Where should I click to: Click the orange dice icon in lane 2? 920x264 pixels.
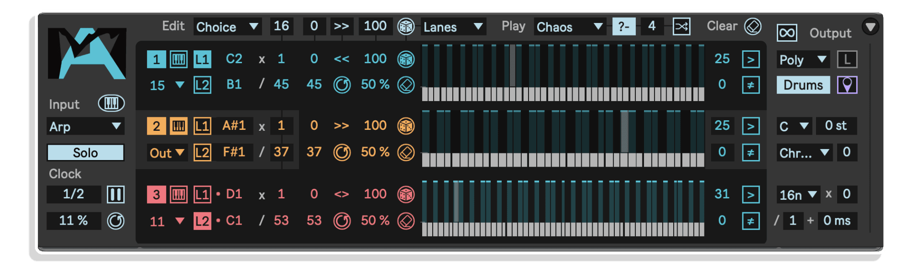[406, 126]
